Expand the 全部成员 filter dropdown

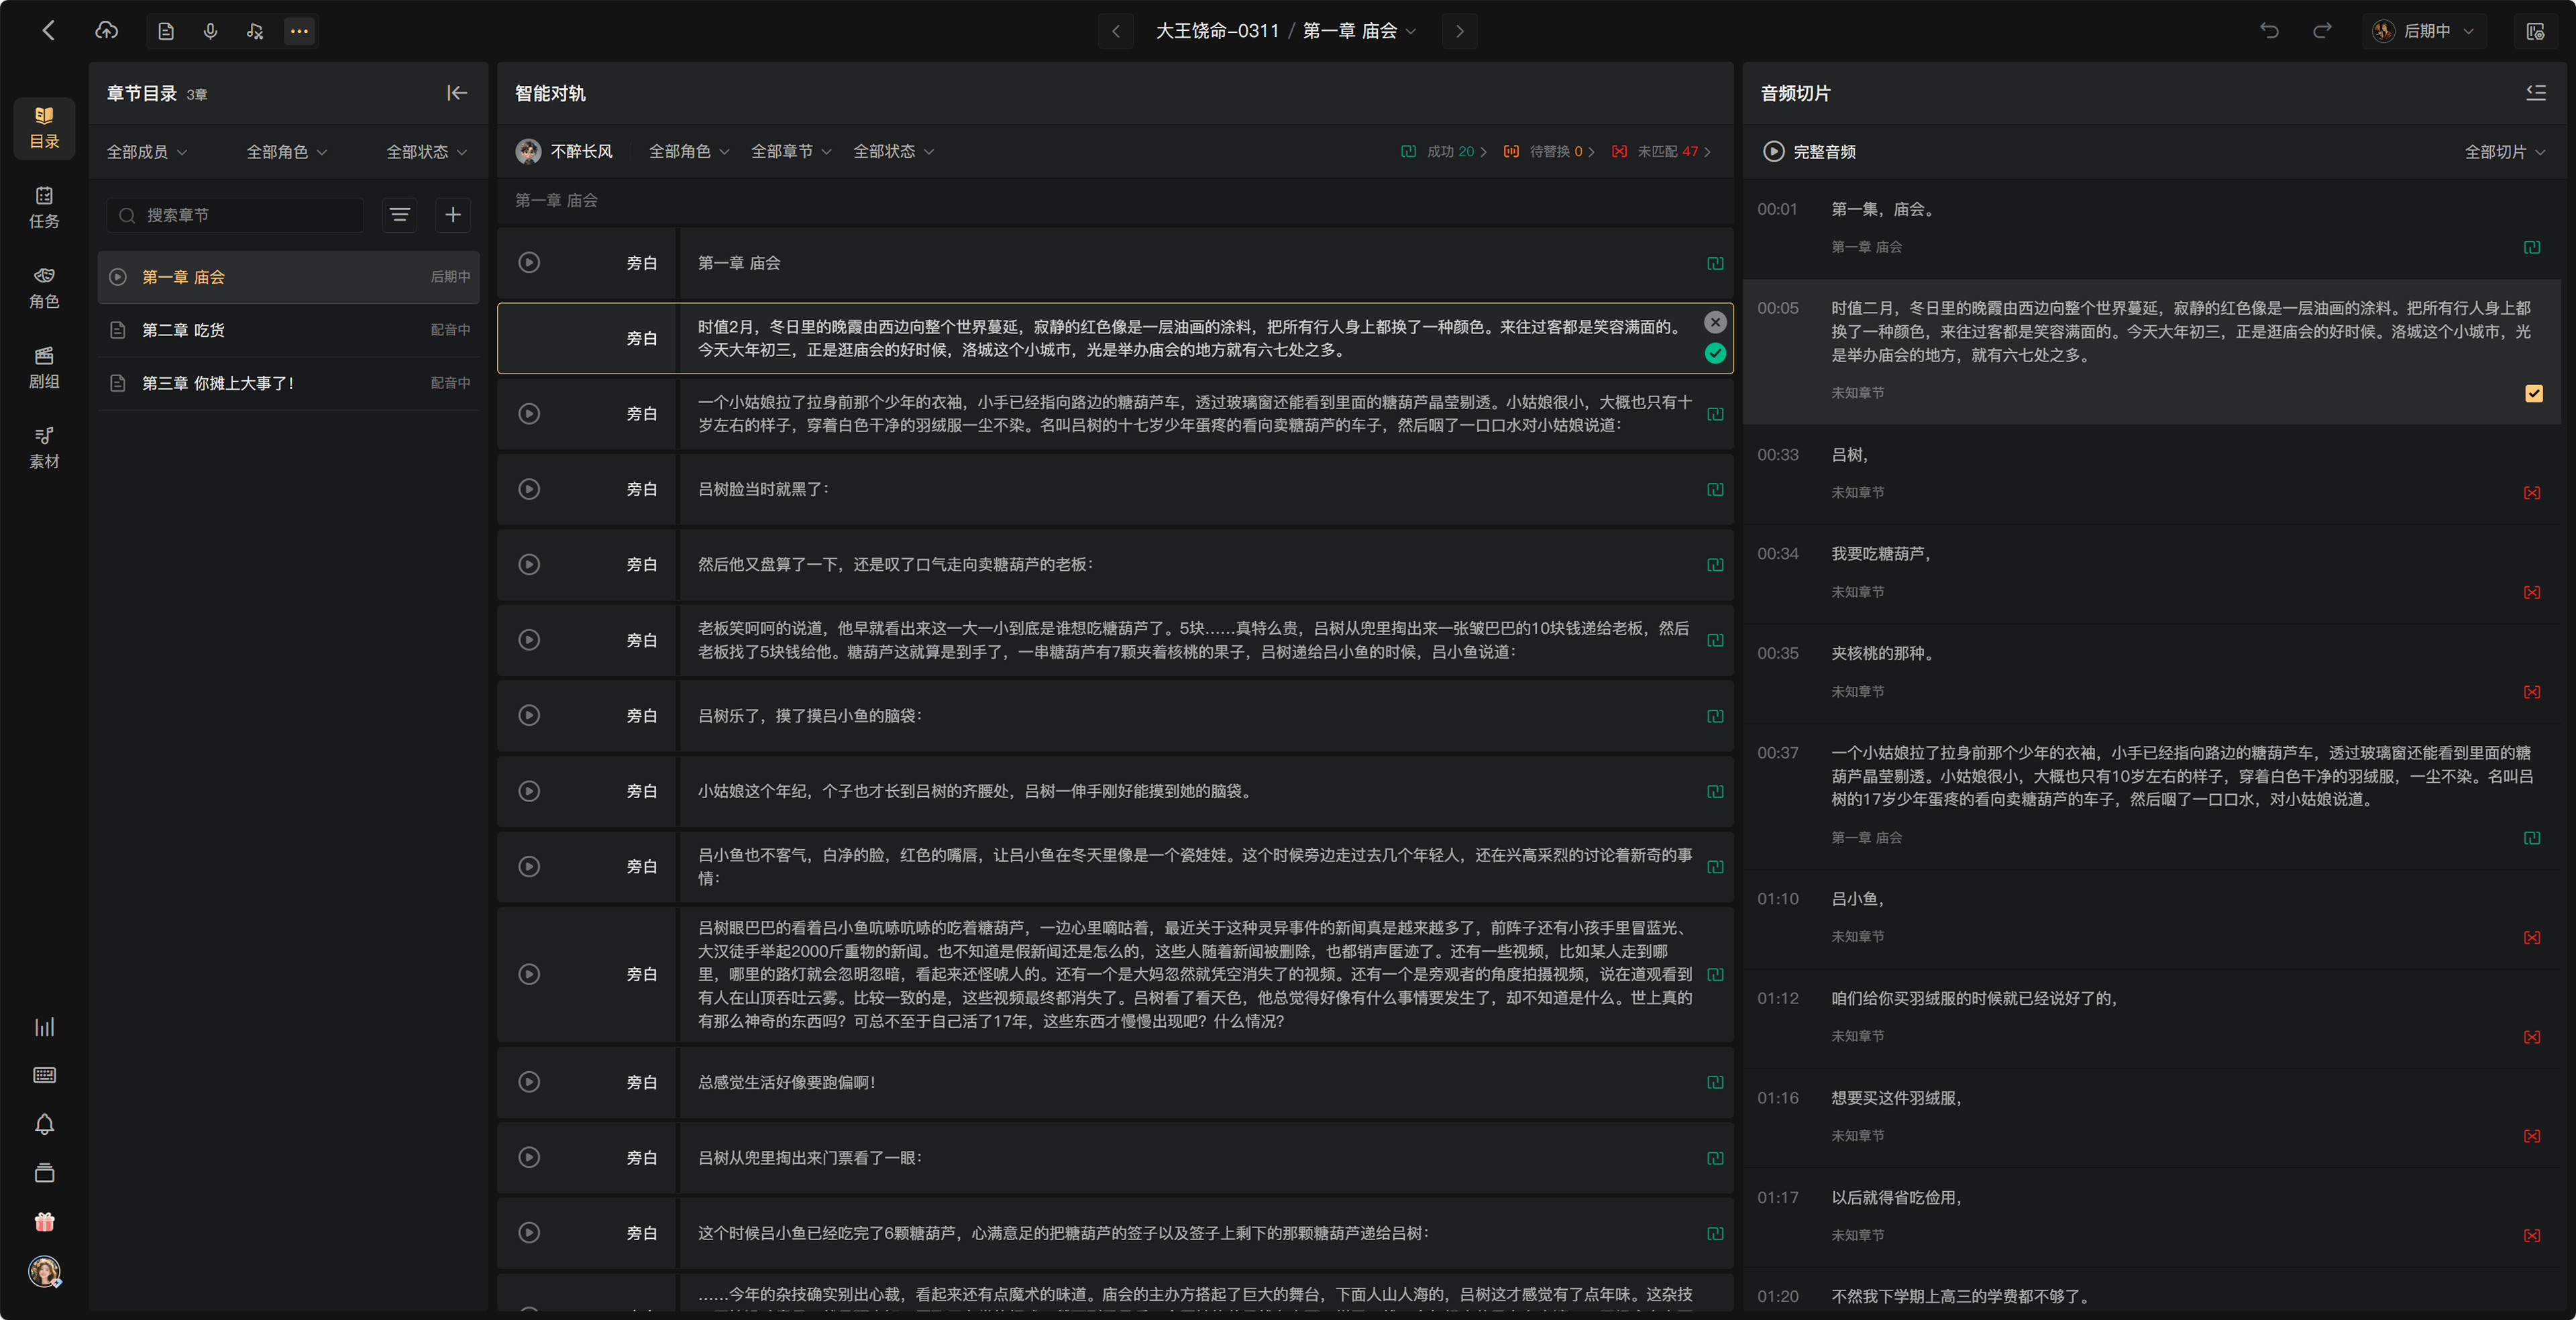147,152
